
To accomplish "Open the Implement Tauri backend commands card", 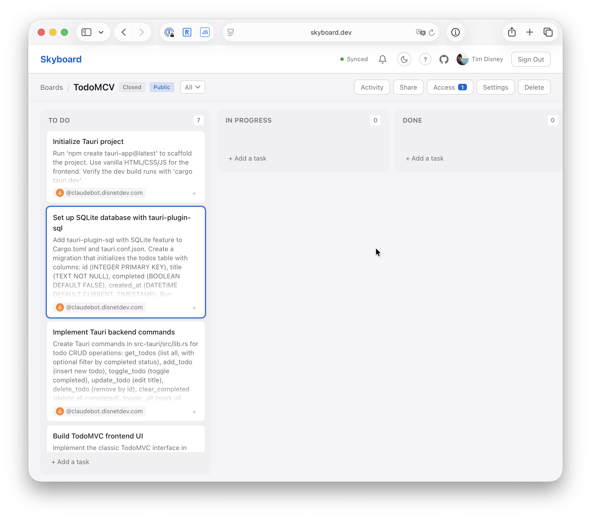I will (114, 332).
